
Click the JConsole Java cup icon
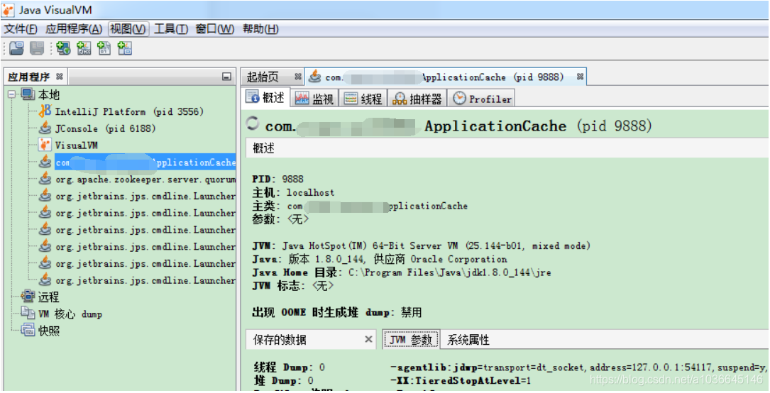(45, 128)
